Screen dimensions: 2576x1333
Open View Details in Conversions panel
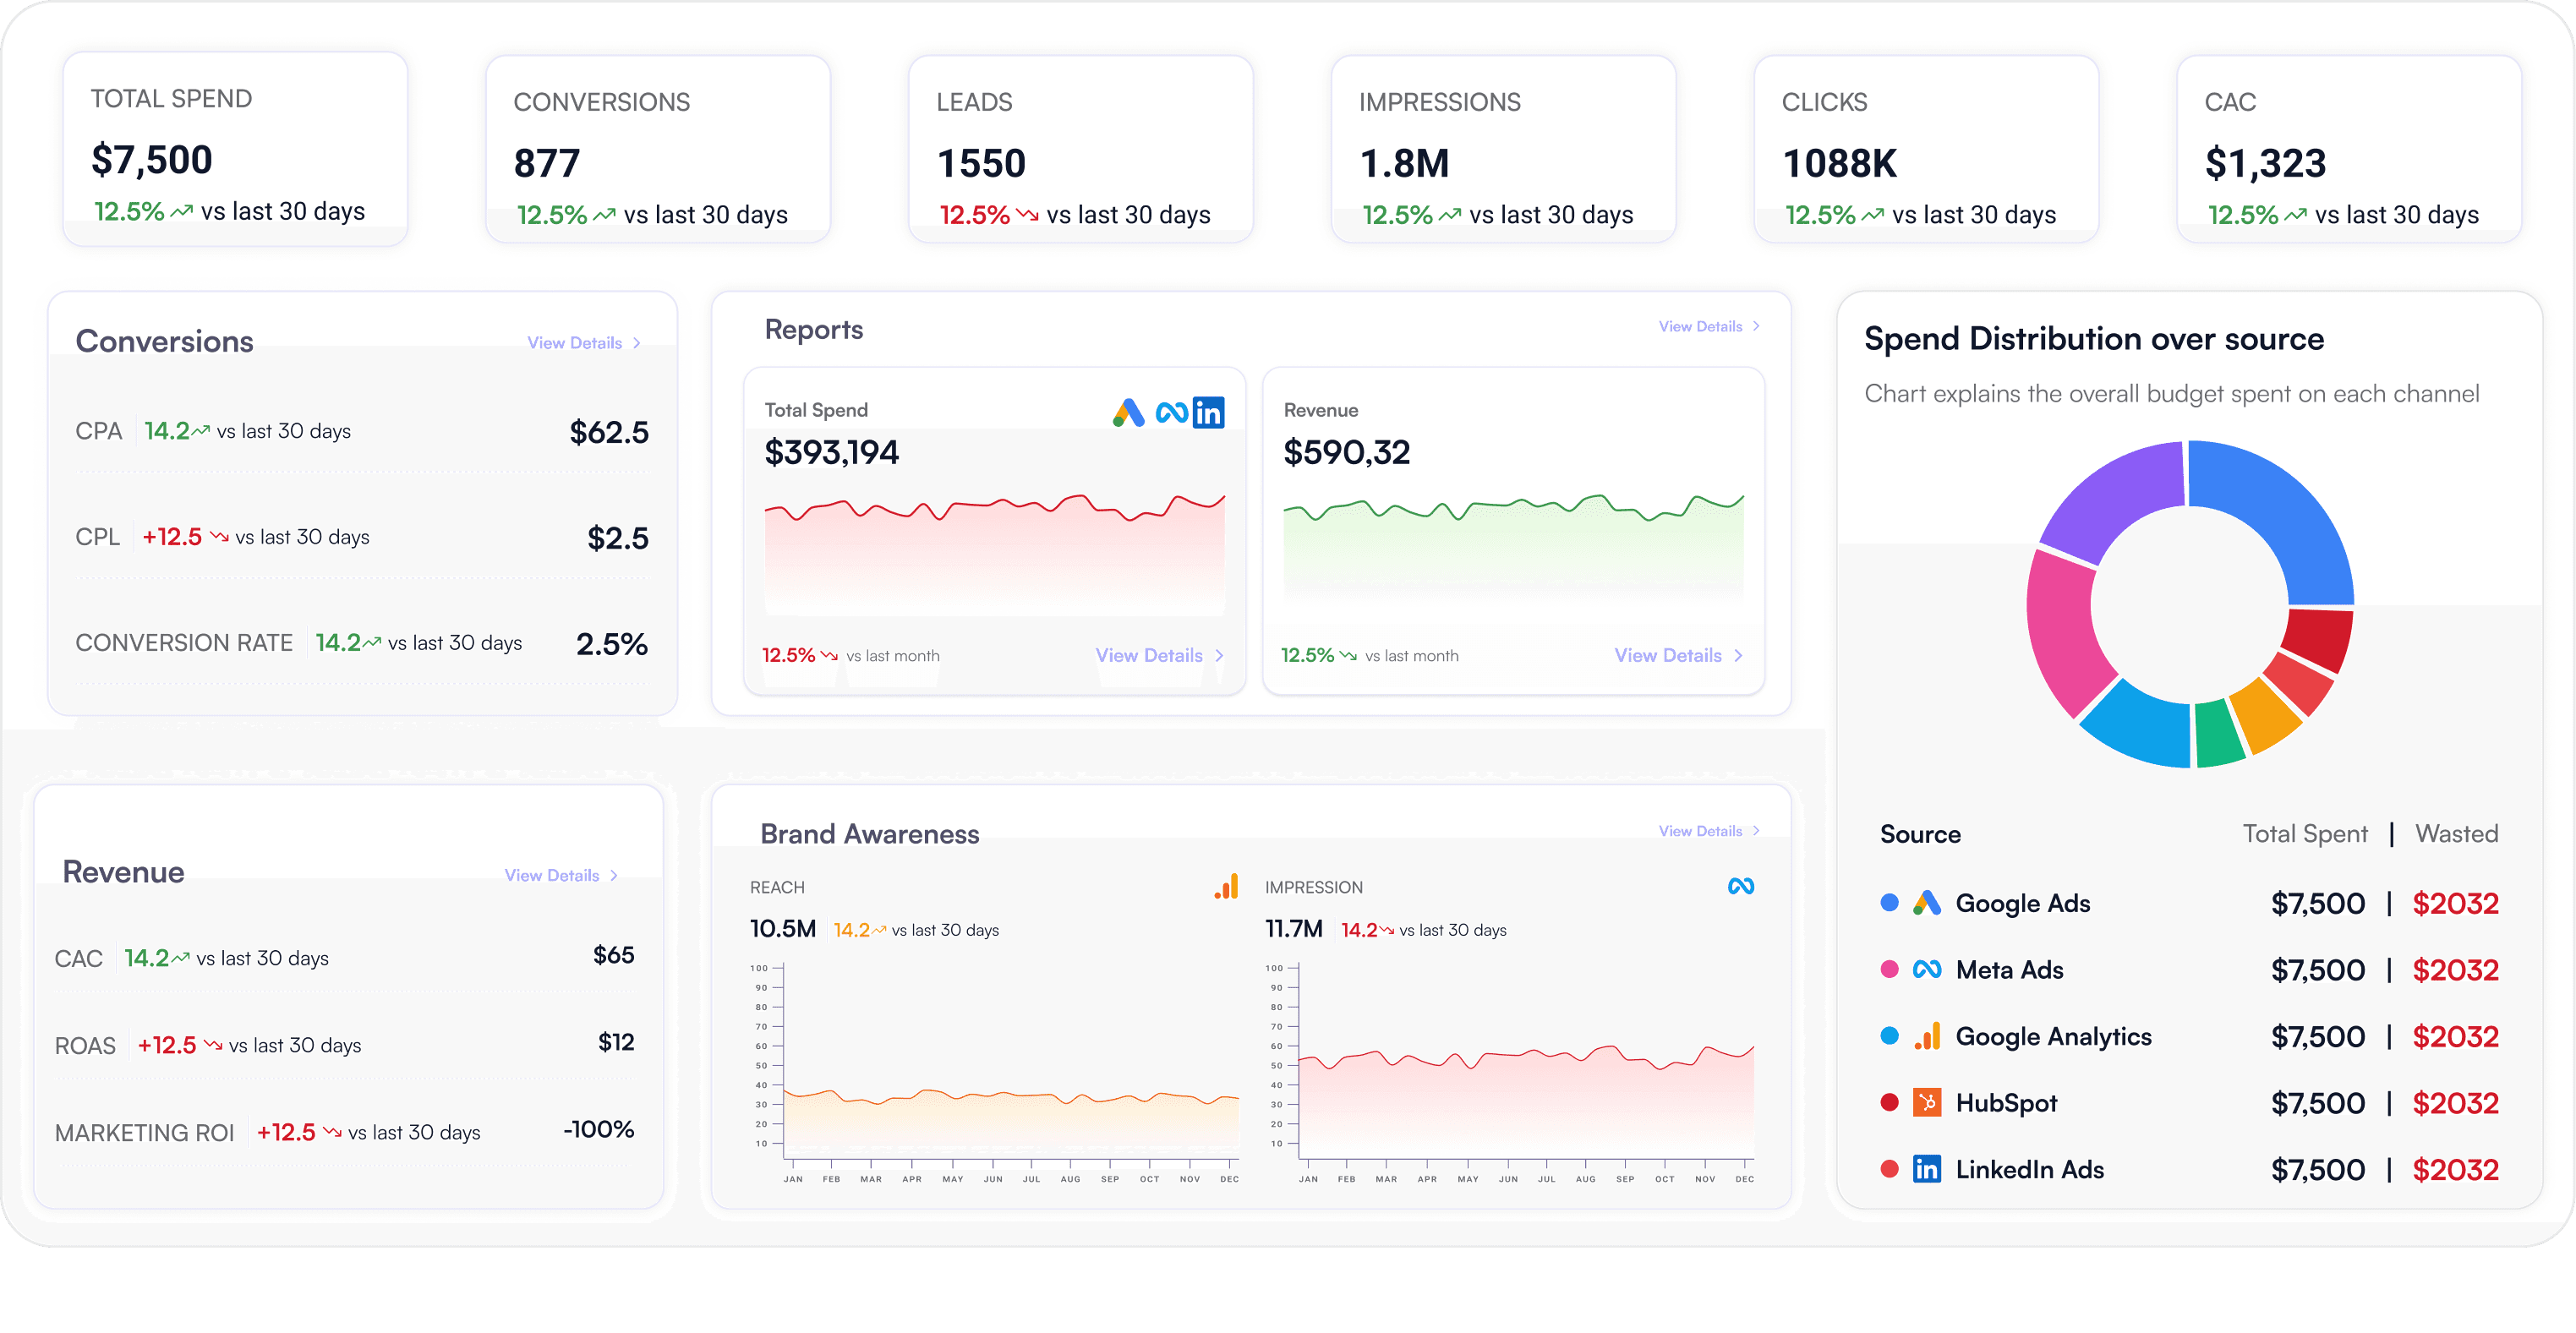pyautogui.click(x=575, y=343)
